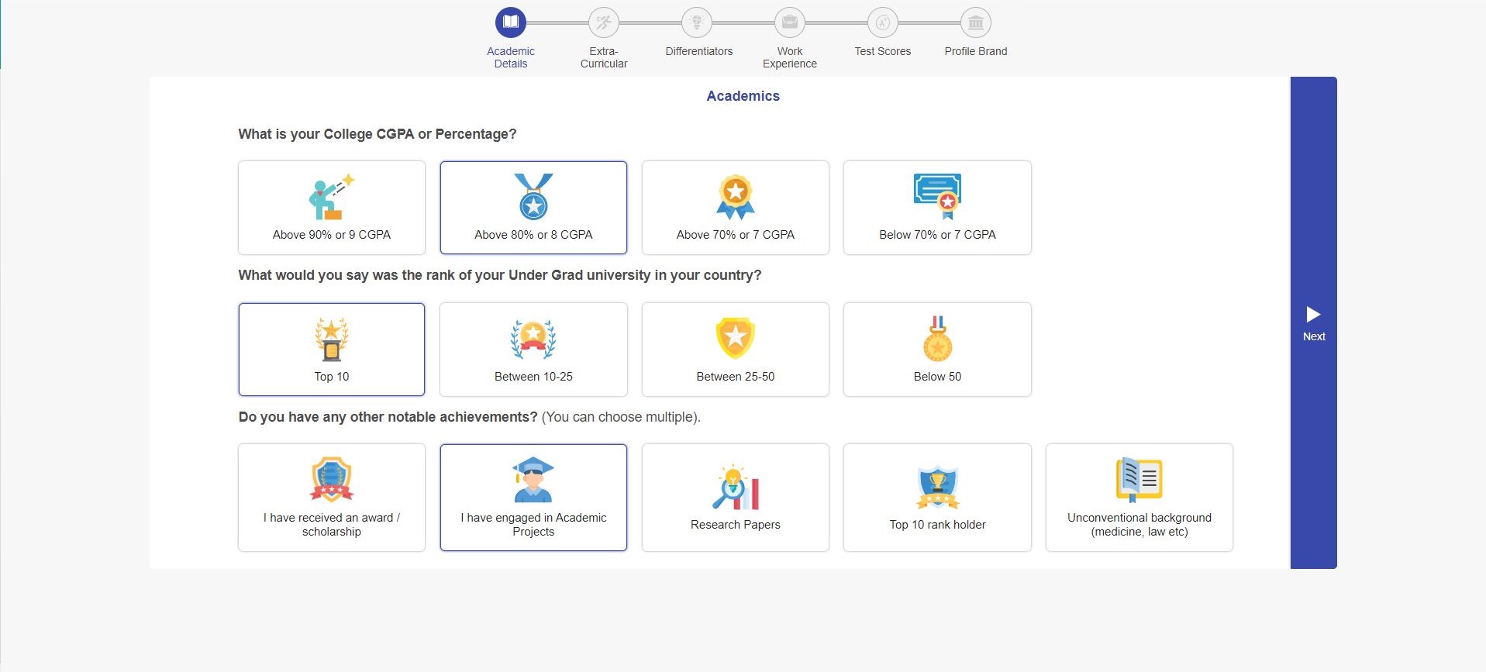Click the trophy star icon for Top 10
1486x672 pixels.
click(x=332, y=339)
